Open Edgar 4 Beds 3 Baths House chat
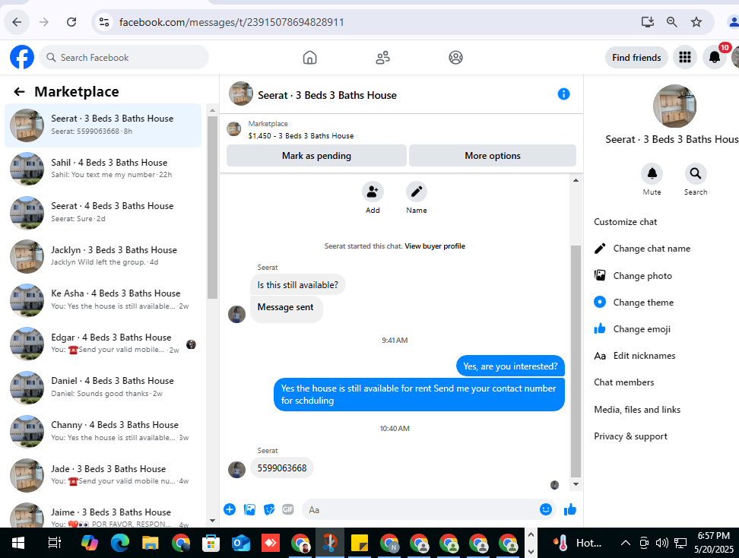 [x=103, y=344]
